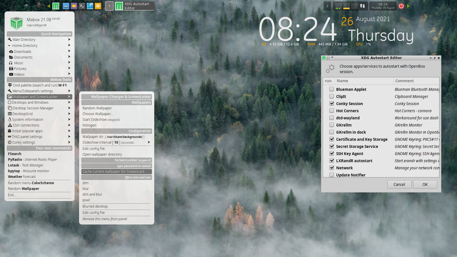
Task: Click the orange circled-X launcher icon
Action: coord(98,6)
